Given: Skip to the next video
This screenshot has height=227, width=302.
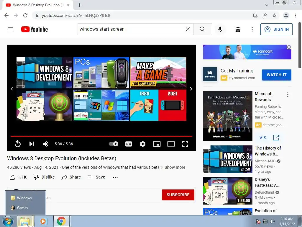Looking at the screenshot, I should tap(32, 144).
